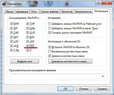Uncheck Значки в контекстных меню
Screen dimensions: 114x95
point(50,56)
